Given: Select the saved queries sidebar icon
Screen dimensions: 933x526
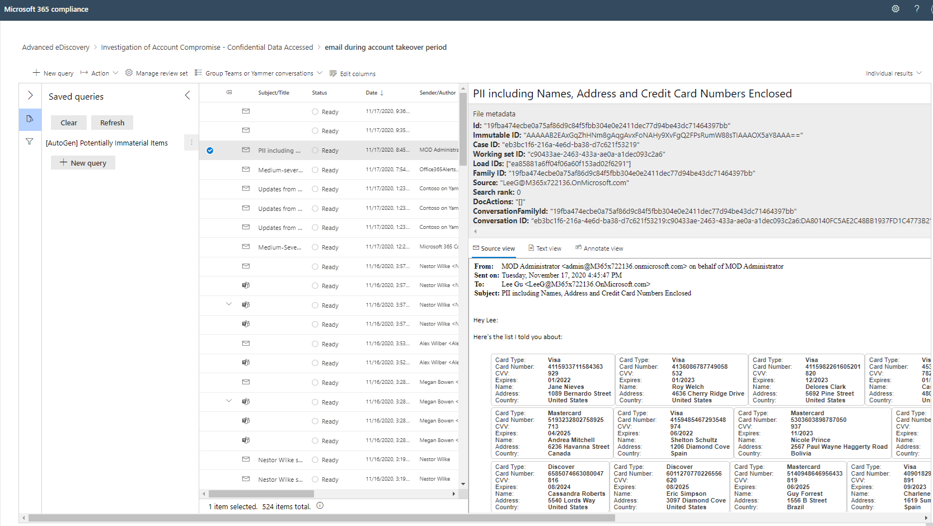Looking at the screenshot, I should click(x=30, y=119).
